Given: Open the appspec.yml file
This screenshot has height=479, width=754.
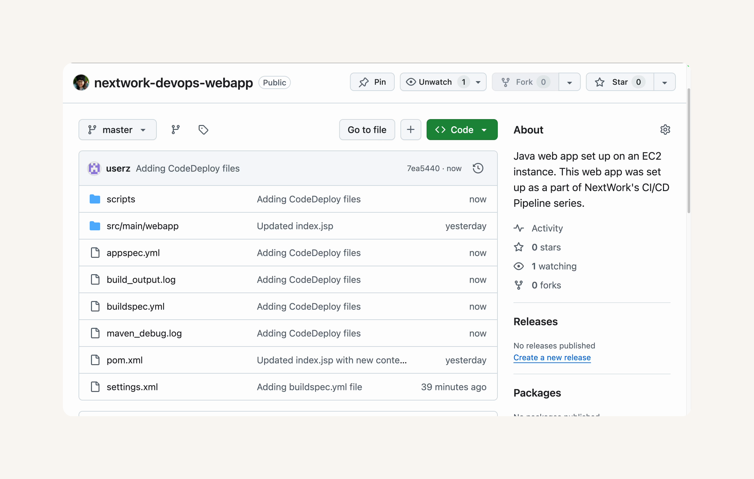Looking at the screenshot, I should click(x=133, y=253).
